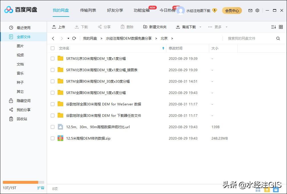Switch to the 传输列表 tab

click(88, 10)
